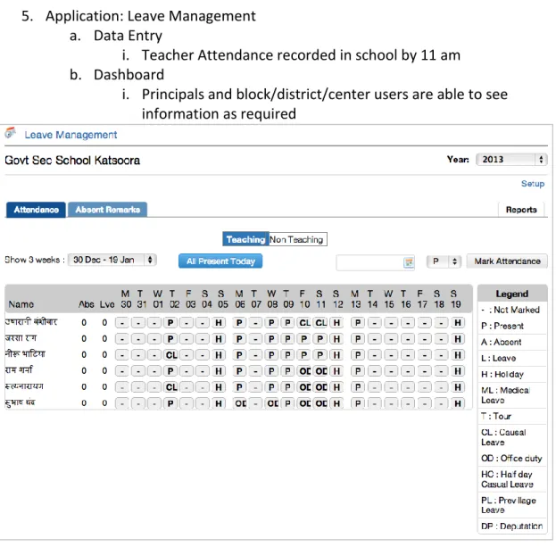Open the P attendance status dropdown
This screenshot has width=556, height=547.
(444, 261)
